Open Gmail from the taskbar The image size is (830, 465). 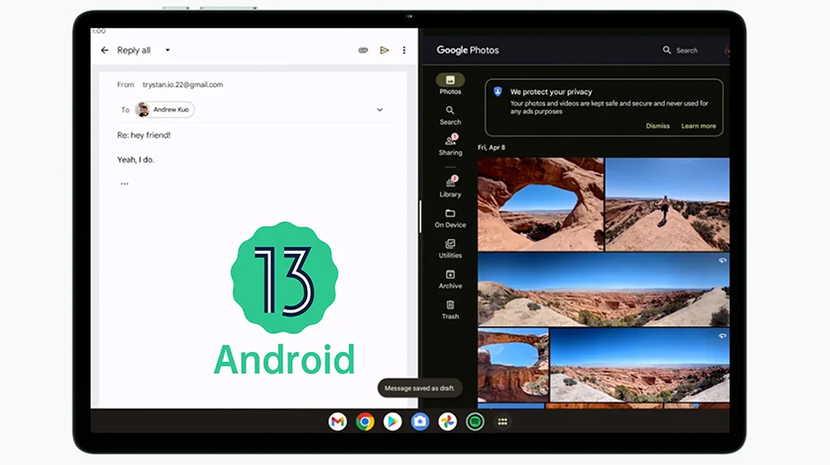(337, 422)
